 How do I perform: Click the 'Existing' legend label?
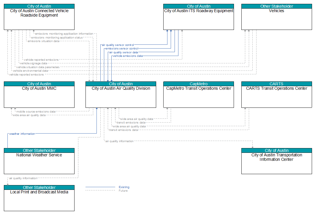coord(124,187)
